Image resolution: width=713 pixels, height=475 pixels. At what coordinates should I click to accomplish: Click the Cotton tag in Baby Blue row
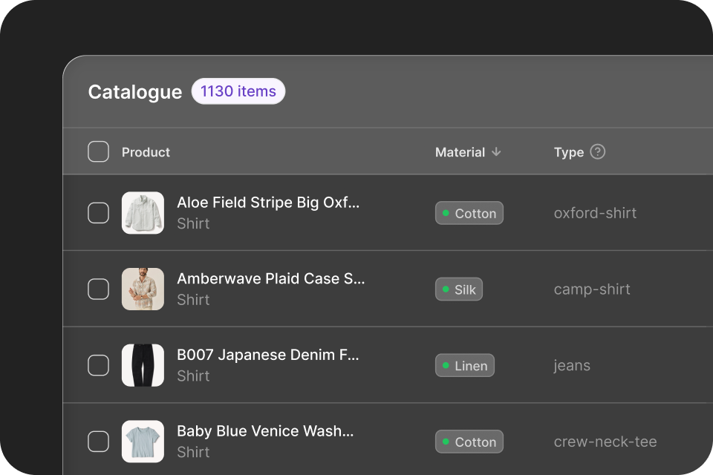tap(469, 442)
